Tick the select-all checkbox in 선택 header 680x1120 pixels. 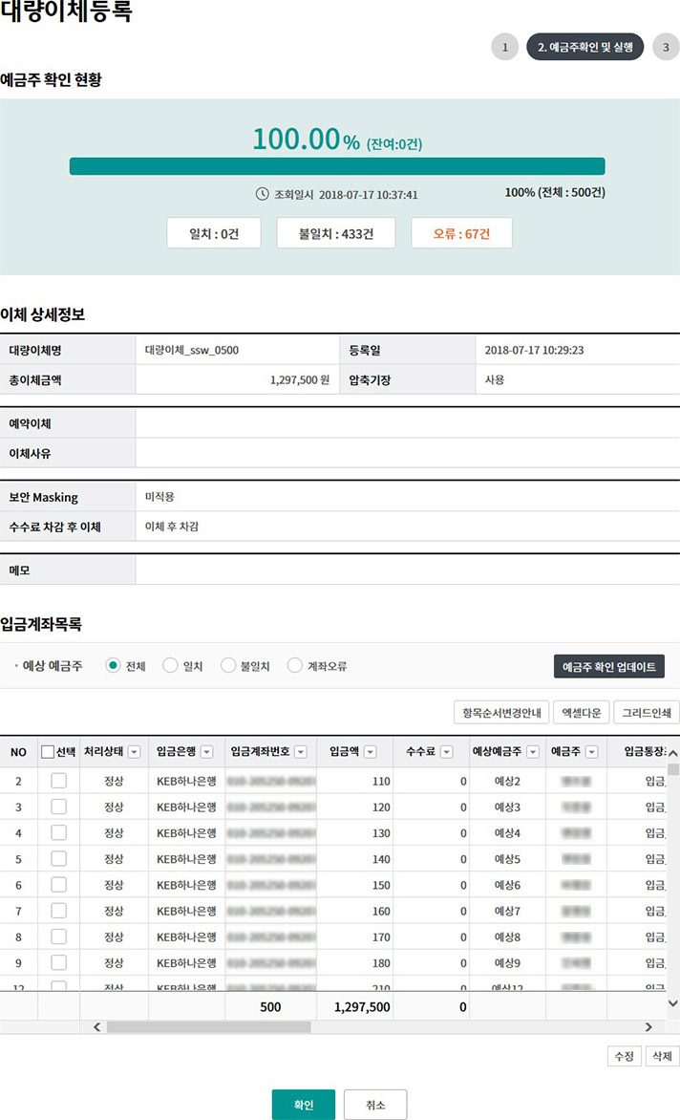click(x=48, y=752)
